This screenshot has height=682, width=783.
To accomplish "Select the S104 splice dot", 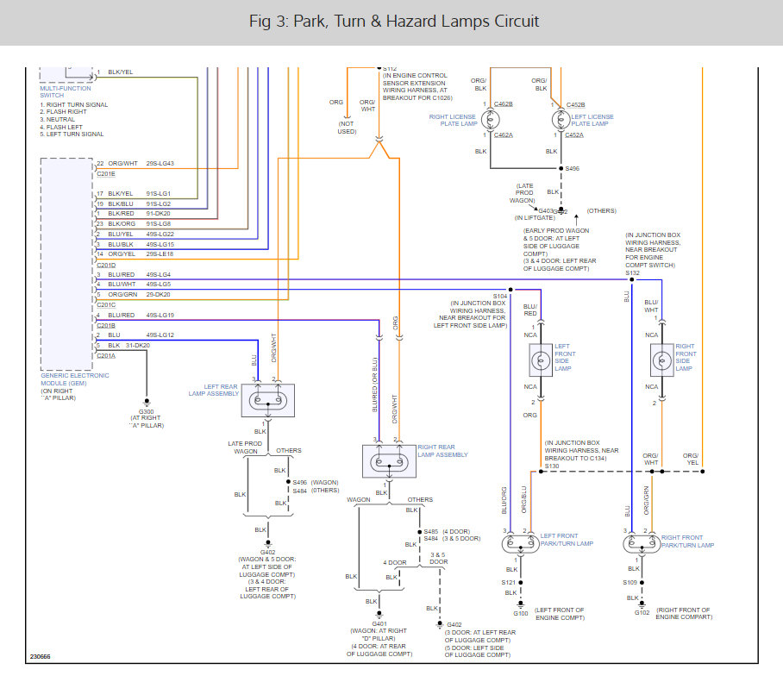I will [511, 290].
